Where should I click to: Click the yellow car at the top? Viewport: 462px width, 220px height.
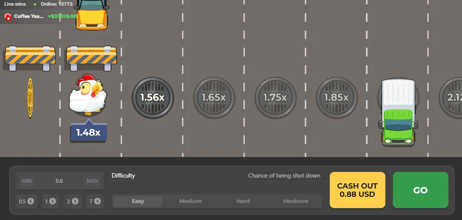[x=91, y=15]
